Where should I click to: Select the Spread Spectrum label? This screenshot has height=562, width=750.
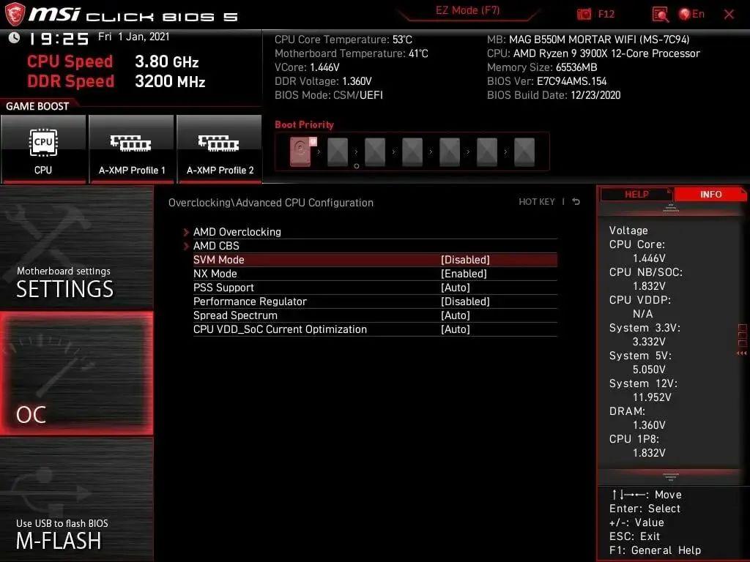pos(235,315)
